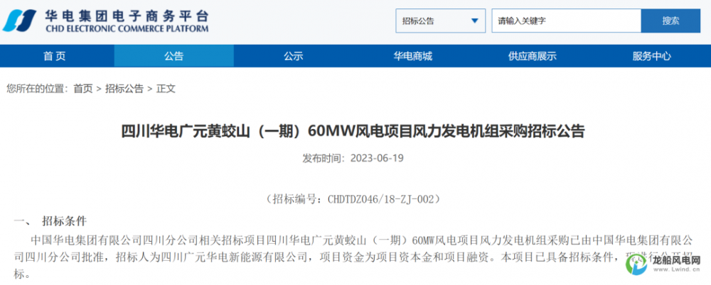Image resolution: width=711 pixels, height=285 pixels.
Task: Click the CHD platform logo icon
Action: coord(20,21)
